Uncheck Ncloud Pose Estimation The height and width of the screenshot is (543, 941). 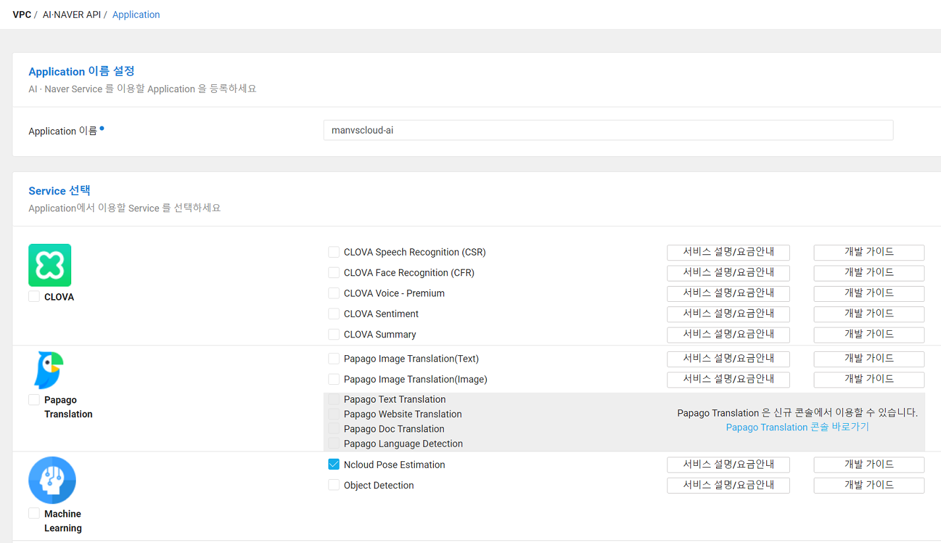pyautogui.click(x=334, y=464)
